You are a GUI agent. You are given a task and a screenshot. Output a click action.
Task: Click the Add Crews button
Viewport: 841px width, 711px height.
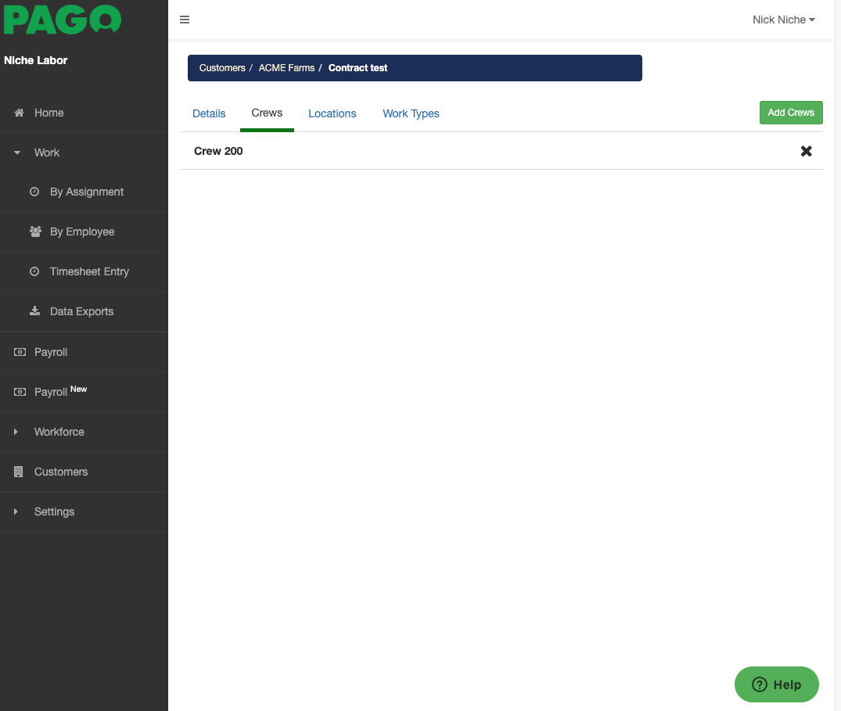[x=790, y=112]
